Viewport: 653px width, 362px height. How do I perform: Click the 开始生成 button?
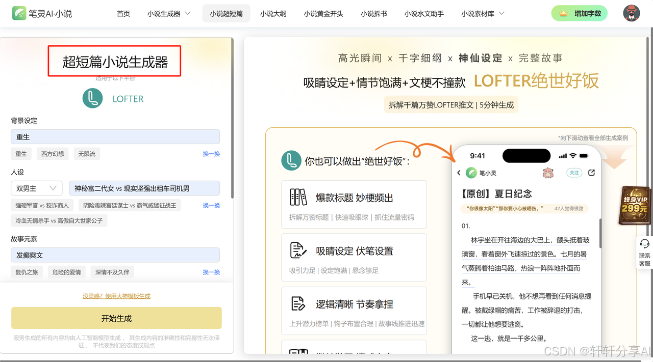pos(116,318)
